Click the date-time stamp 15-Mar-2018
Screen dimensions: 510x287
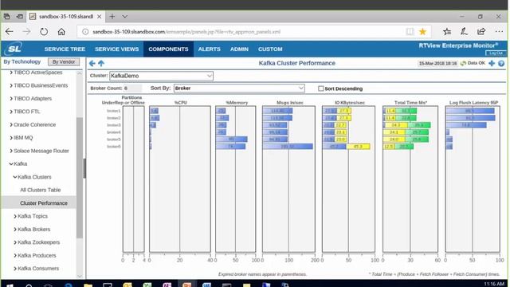tap(437, 64)
